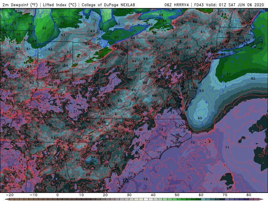The image size is (268, 201).
Task: Click the "10" color scale label
Action: click(81, 195)
